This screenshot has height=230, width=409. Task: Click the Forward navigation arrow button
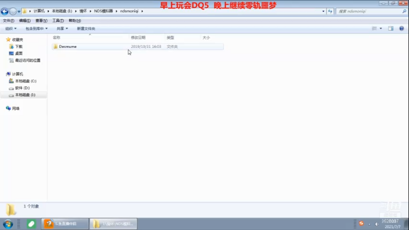[13, 11]
